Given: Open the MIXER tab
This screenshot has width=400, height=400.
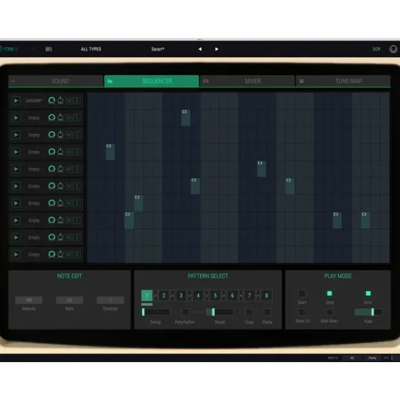Looking at the screenshot, I should 247,81.
